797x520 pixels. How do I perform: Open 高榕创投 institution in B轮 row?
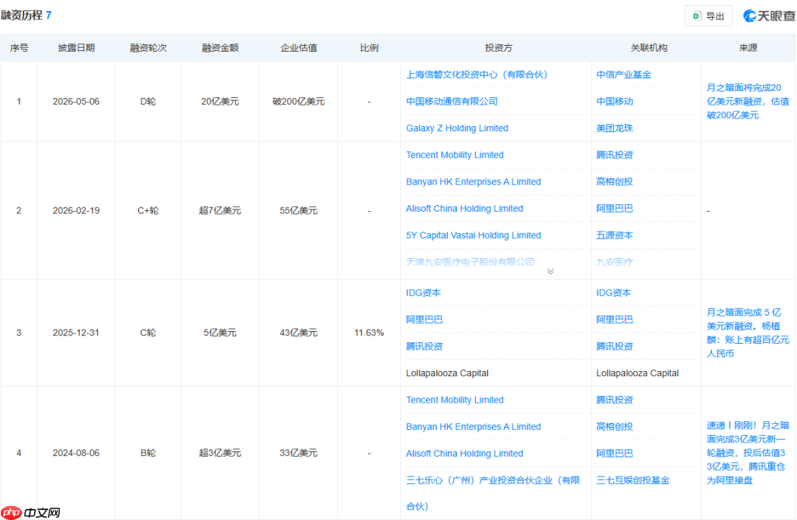click(x=615, y=427)
